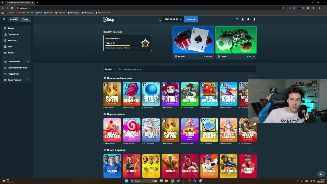Click the VIP progress star badge
Screen dimensions: 327x184
[145, 43]
